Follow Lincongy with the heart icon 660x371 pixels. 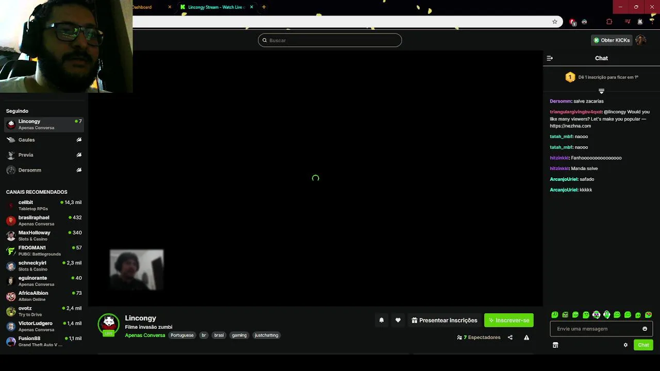tap(398, 321)
